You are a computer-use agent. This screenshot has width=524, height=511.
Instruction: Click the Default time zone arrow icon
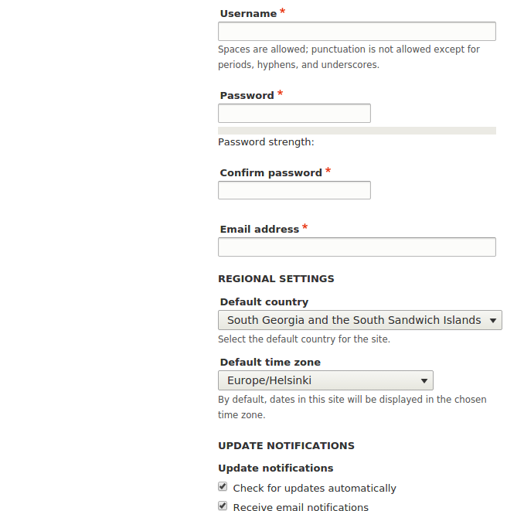click(x=424, y=380)
